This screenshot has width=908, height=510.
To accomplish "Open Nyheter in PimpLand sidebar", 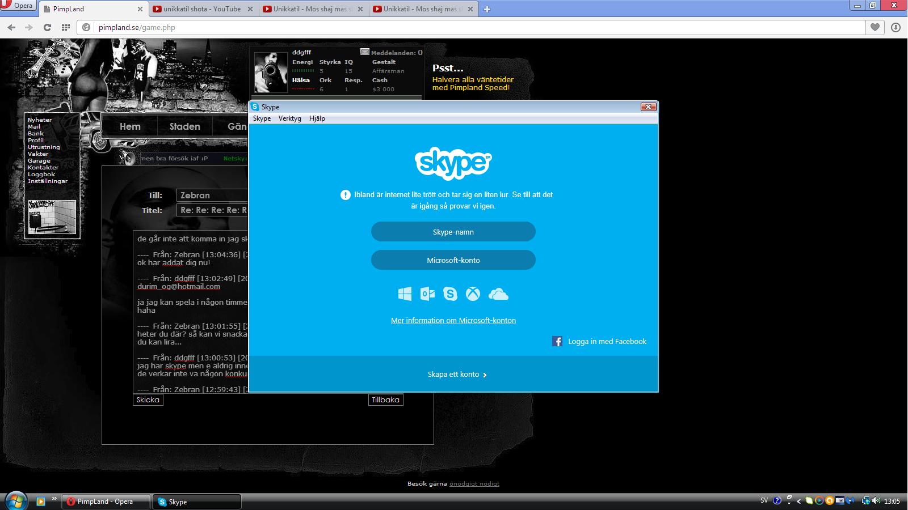I will tap(40, 120).
